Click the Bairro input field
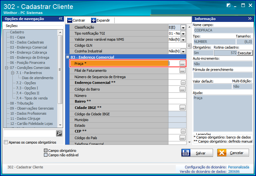 point(177,101)
